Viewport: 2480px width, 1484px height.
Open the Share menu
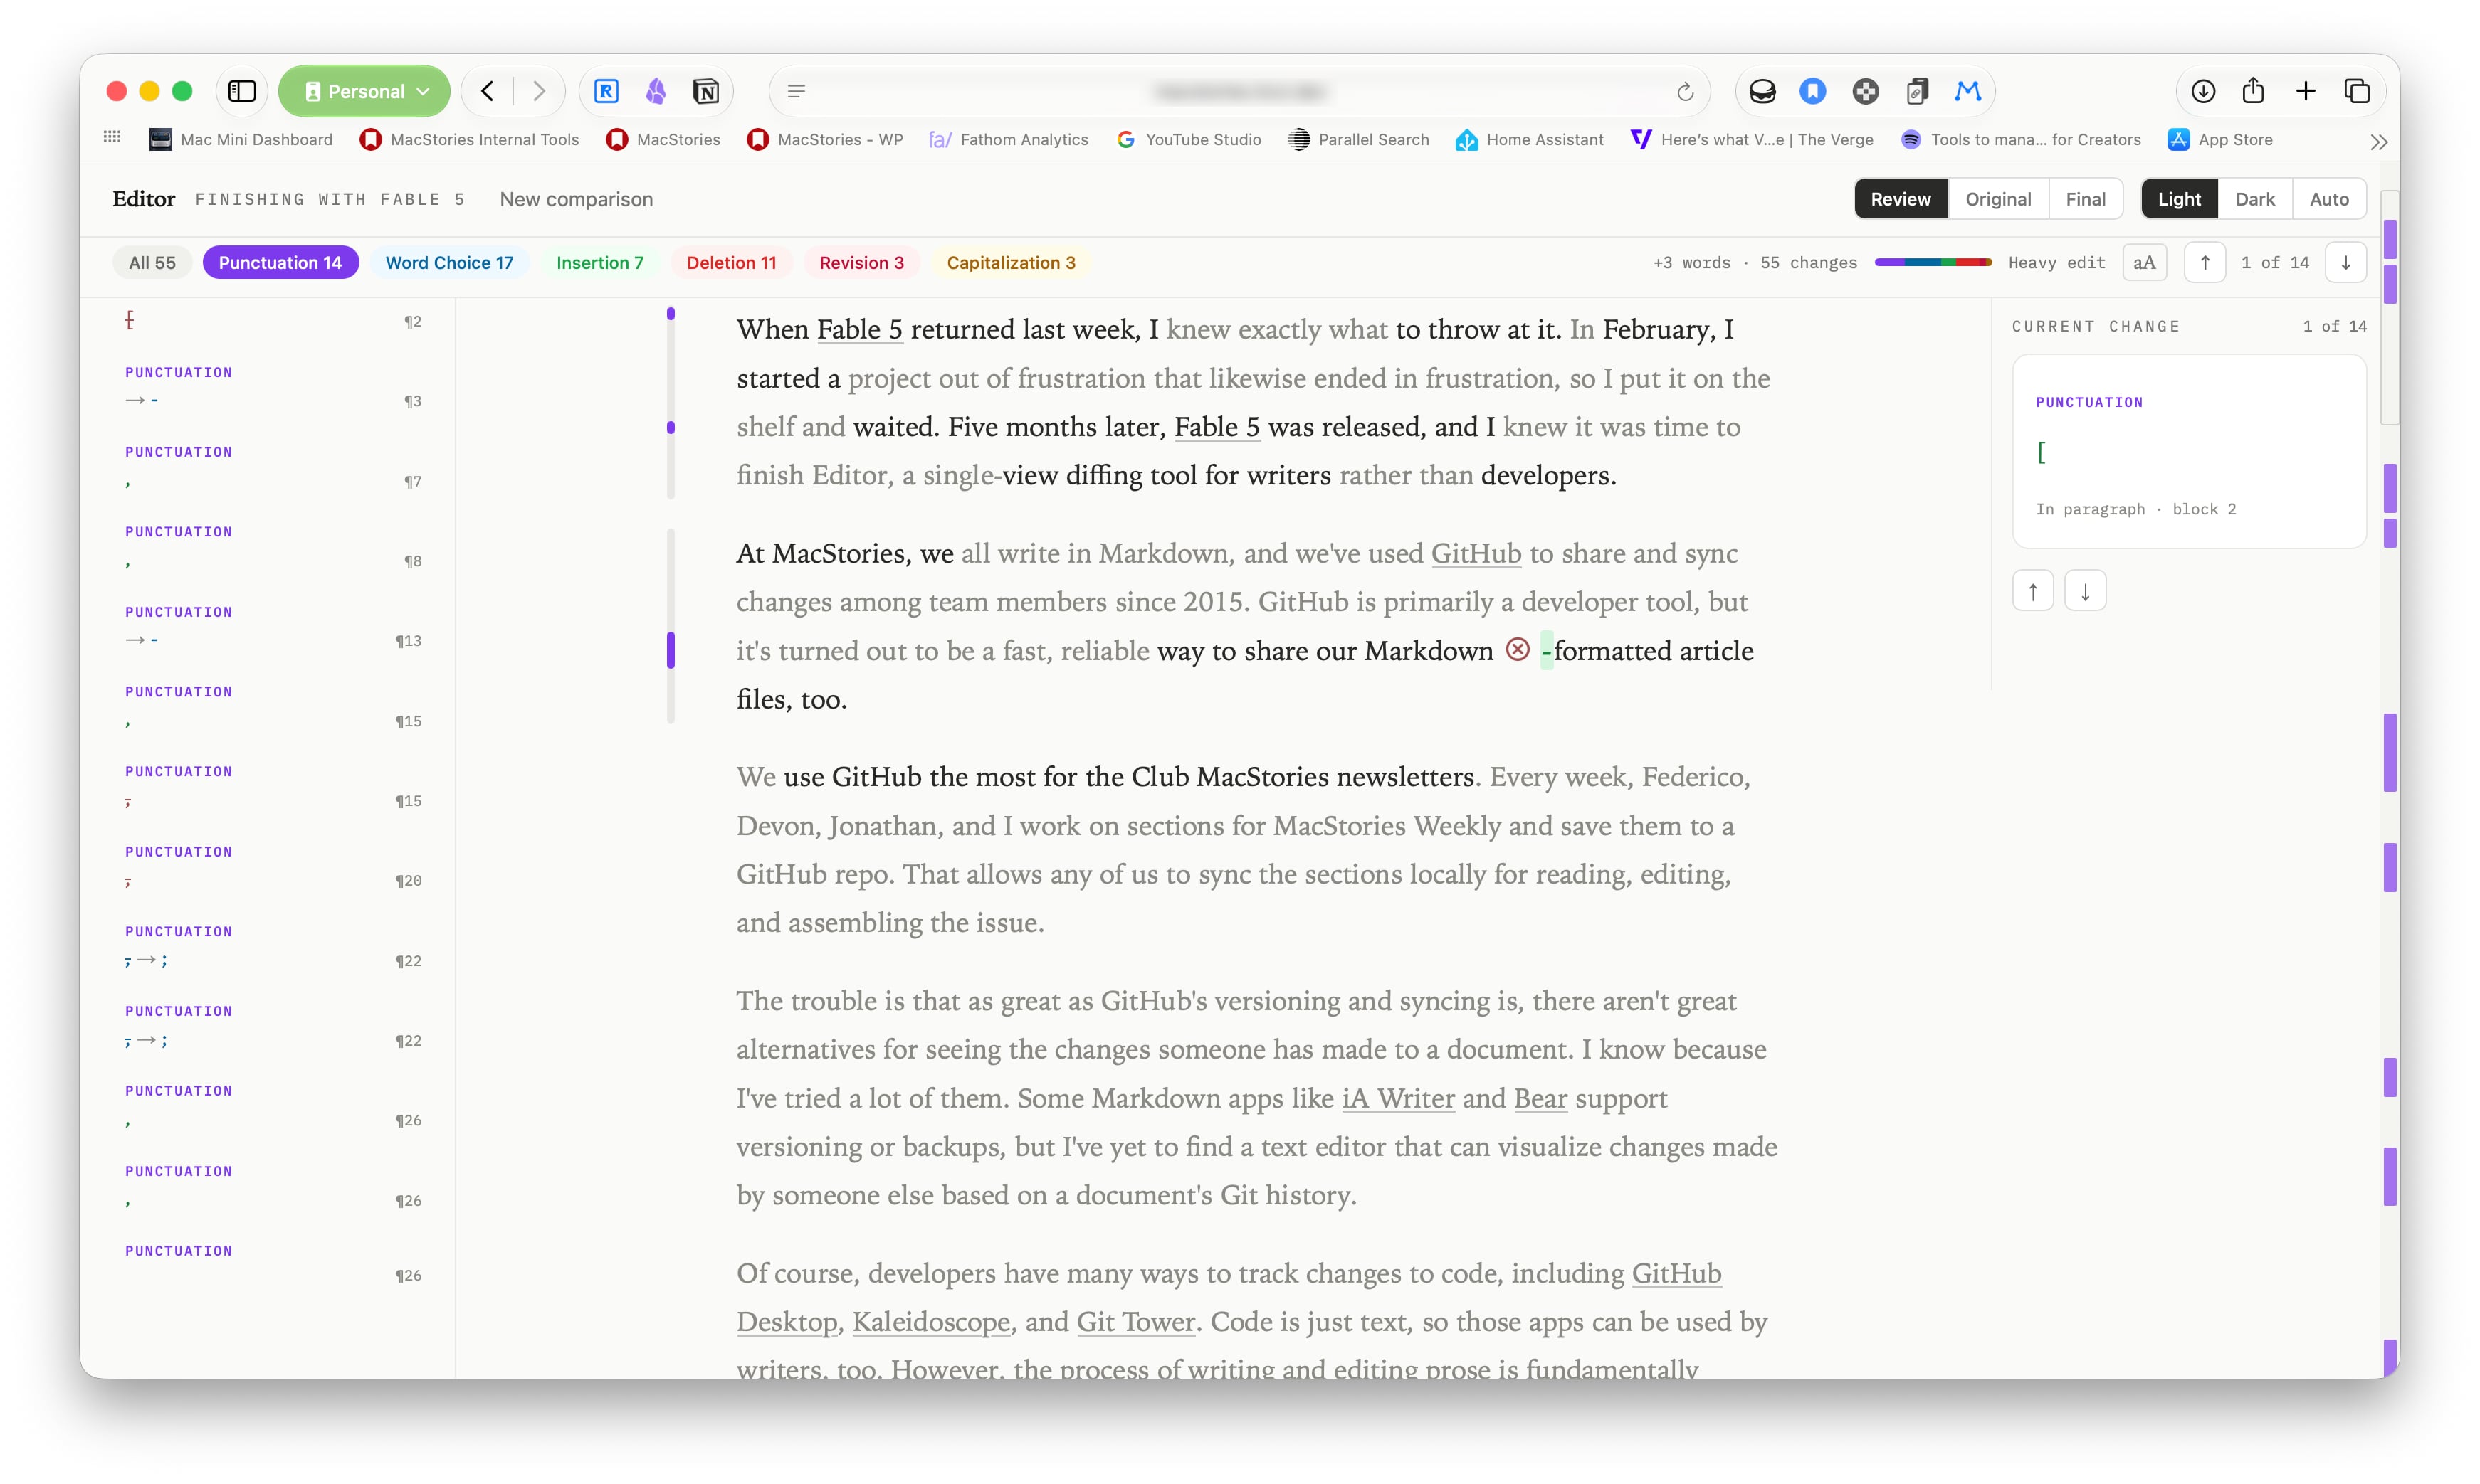pos(2254,91)
